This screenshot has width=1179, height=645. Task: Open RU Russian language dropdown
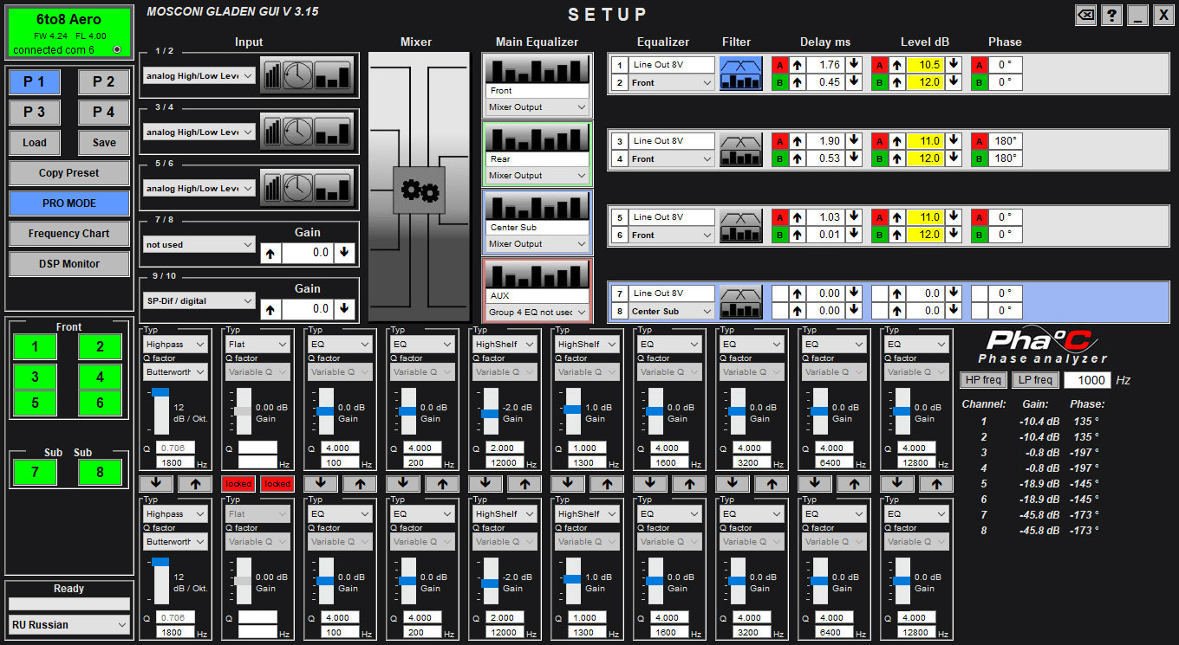[x=68, y=624]
